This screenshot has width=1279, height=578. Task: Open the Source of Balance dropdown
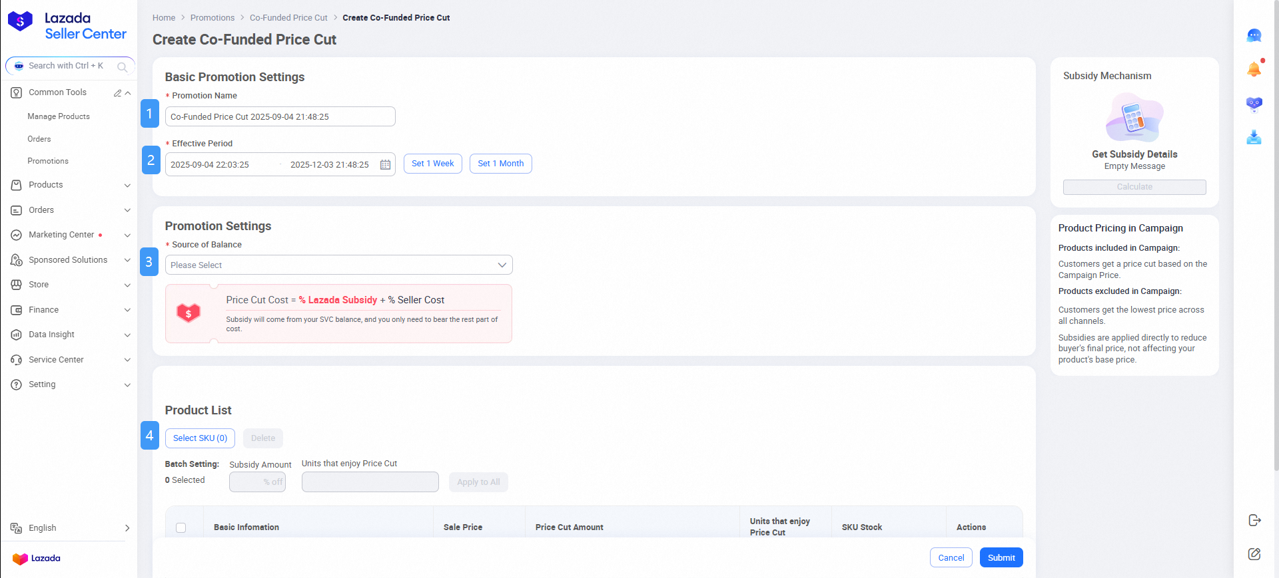pos(338,265)
